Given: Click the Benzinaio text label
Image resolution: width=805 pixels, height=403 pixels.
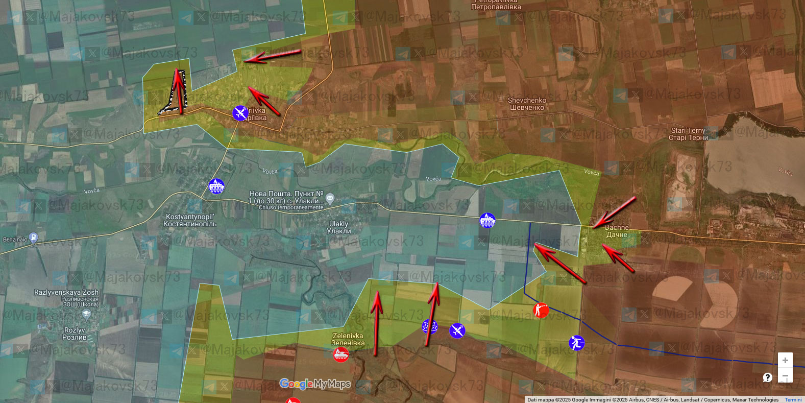Looking at the screenshot, I should 15,239.
